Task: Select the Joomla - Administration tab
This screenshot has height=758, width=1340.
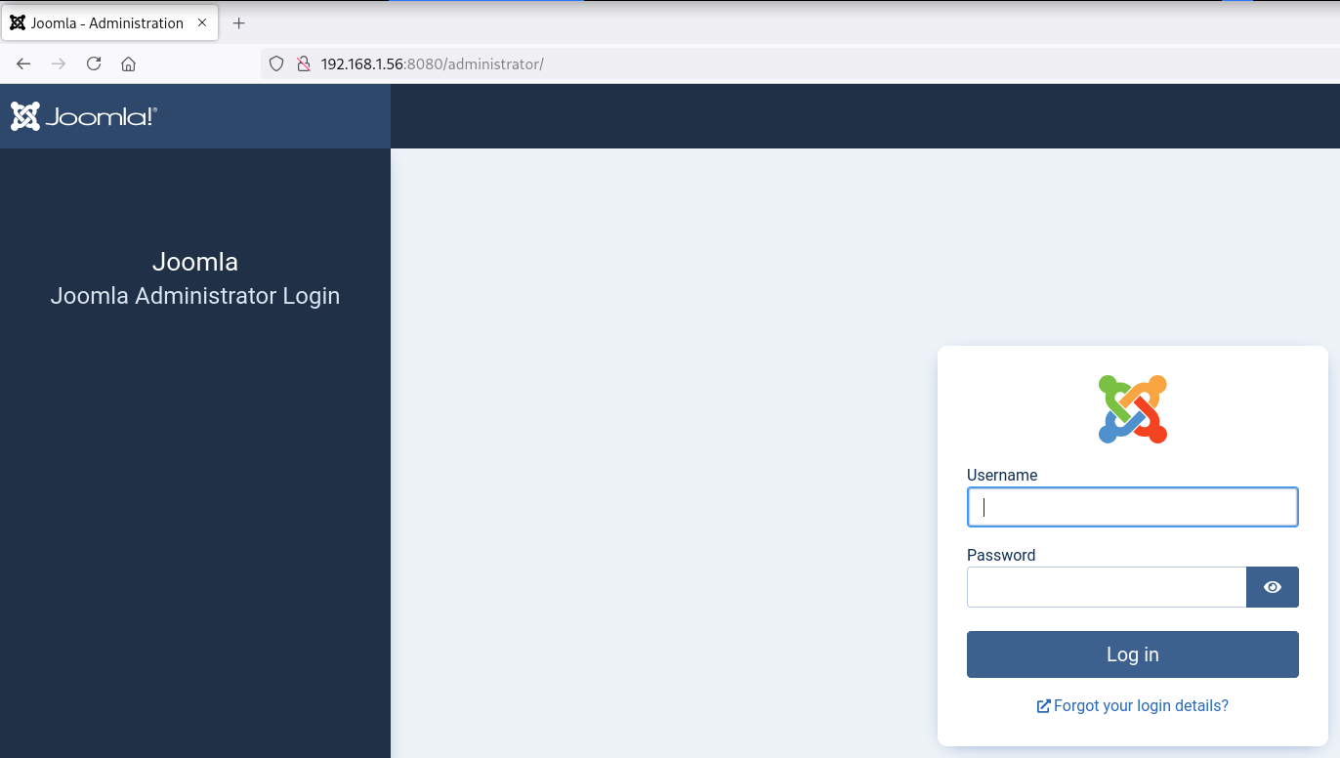Action: pyautogui.click(x=106, y=22)
